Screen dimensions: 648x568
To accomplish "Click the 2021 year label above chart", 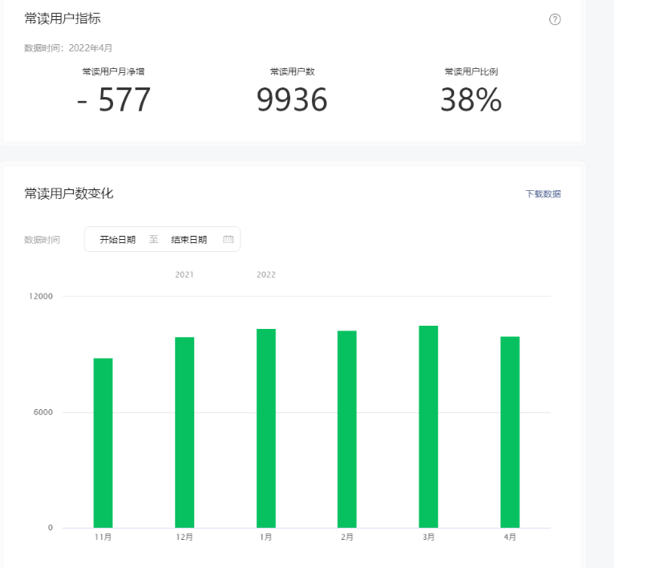I will click(x=184, y=274).
